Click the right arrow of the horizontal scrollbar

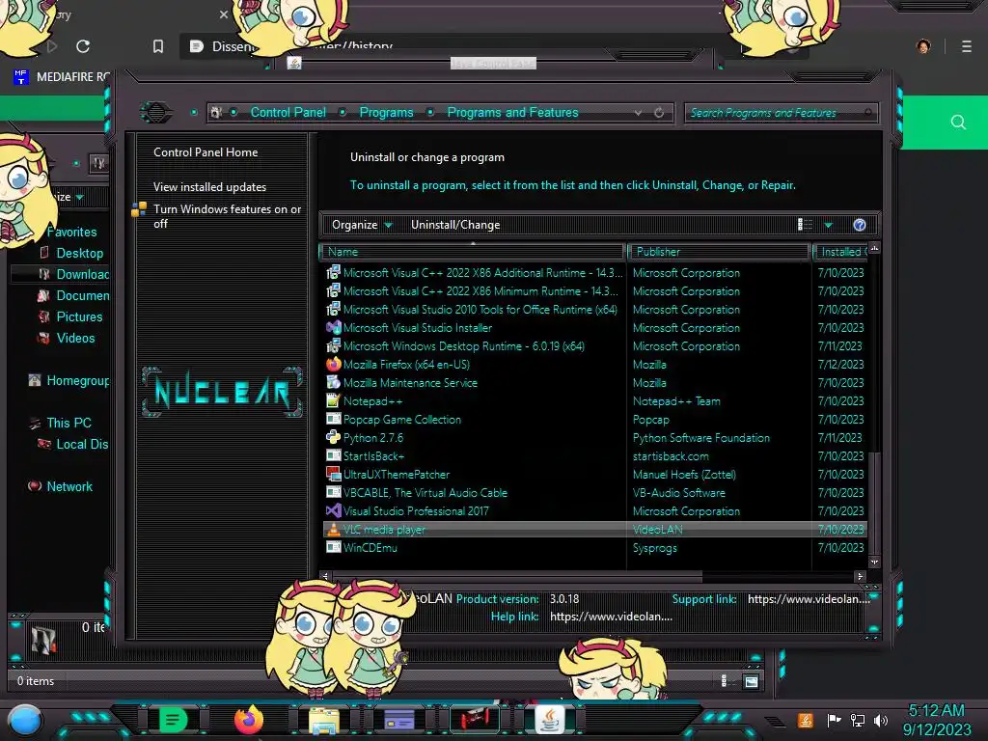click(x=860, y=576)
